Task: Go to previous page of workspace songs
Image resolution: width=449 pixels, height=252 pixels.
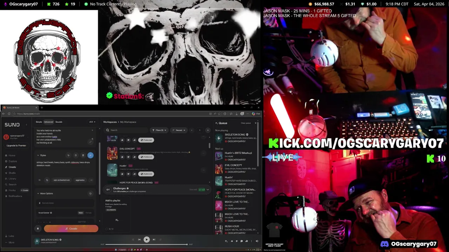Action: click(192, 130)
